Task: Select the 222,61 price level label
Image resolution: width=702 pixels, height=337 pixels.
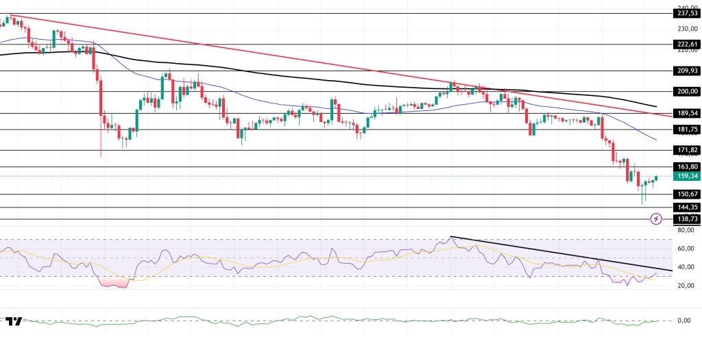Action: tap(686, 44)
